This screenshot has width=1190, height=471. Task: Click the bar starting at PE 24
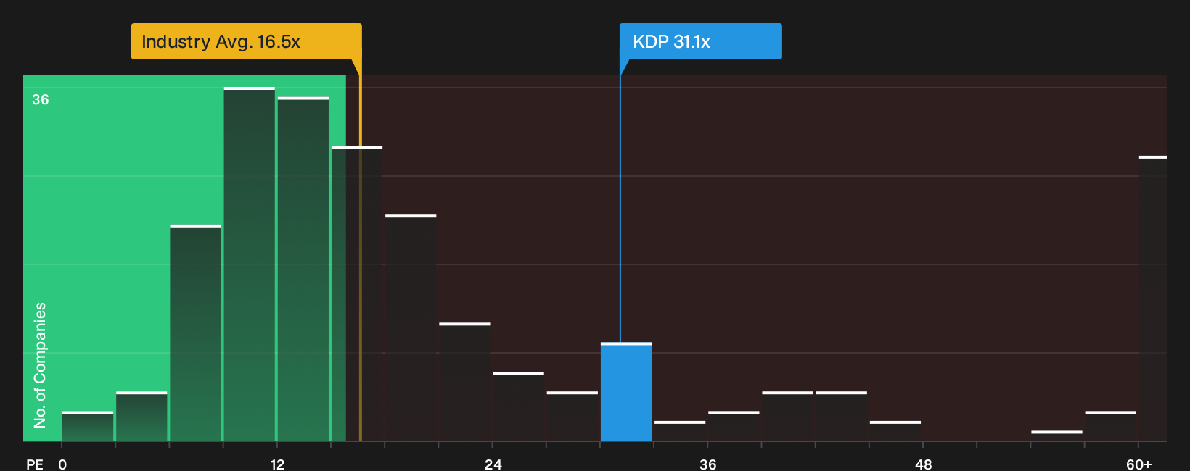coord(519,407)
